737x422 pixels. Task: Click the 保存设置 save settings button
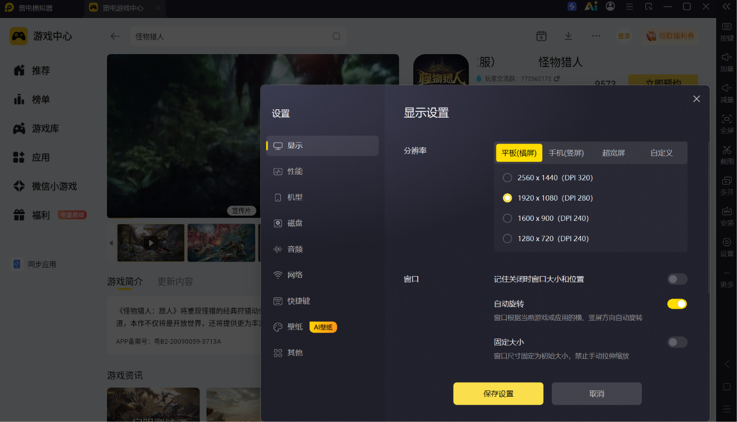pyautogui.click(x=498, y=394)
